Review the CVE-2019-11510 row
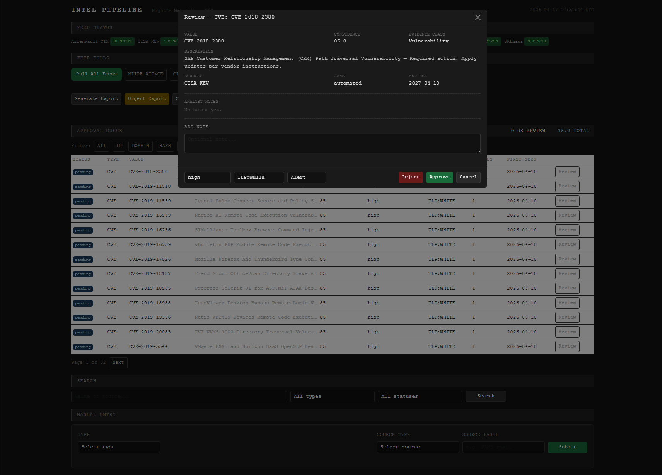The width and height of the screenshot is (662, 475). pos(567,186)
